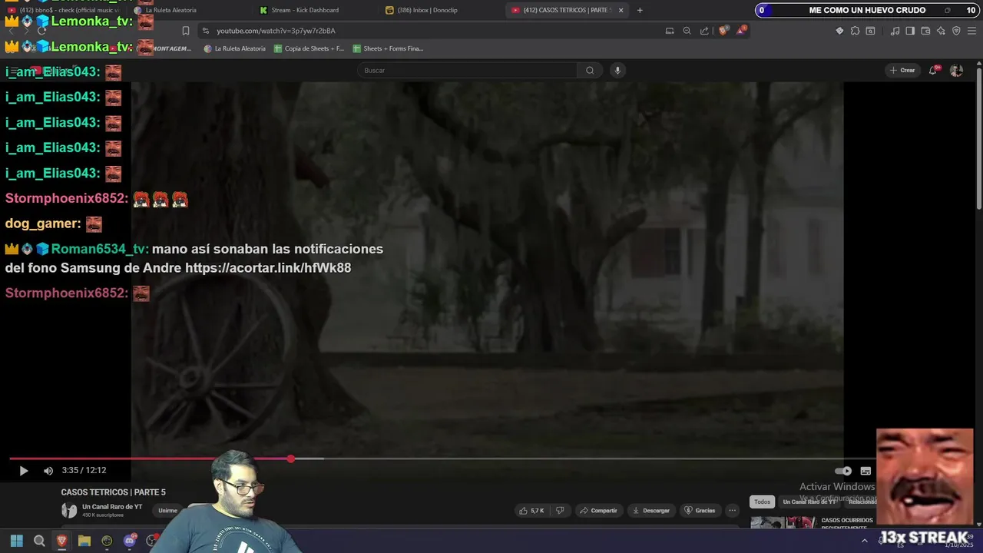Open the three-dot more actions menu
983x553 pixels.
pyautogui.click(x=732, y=511)
